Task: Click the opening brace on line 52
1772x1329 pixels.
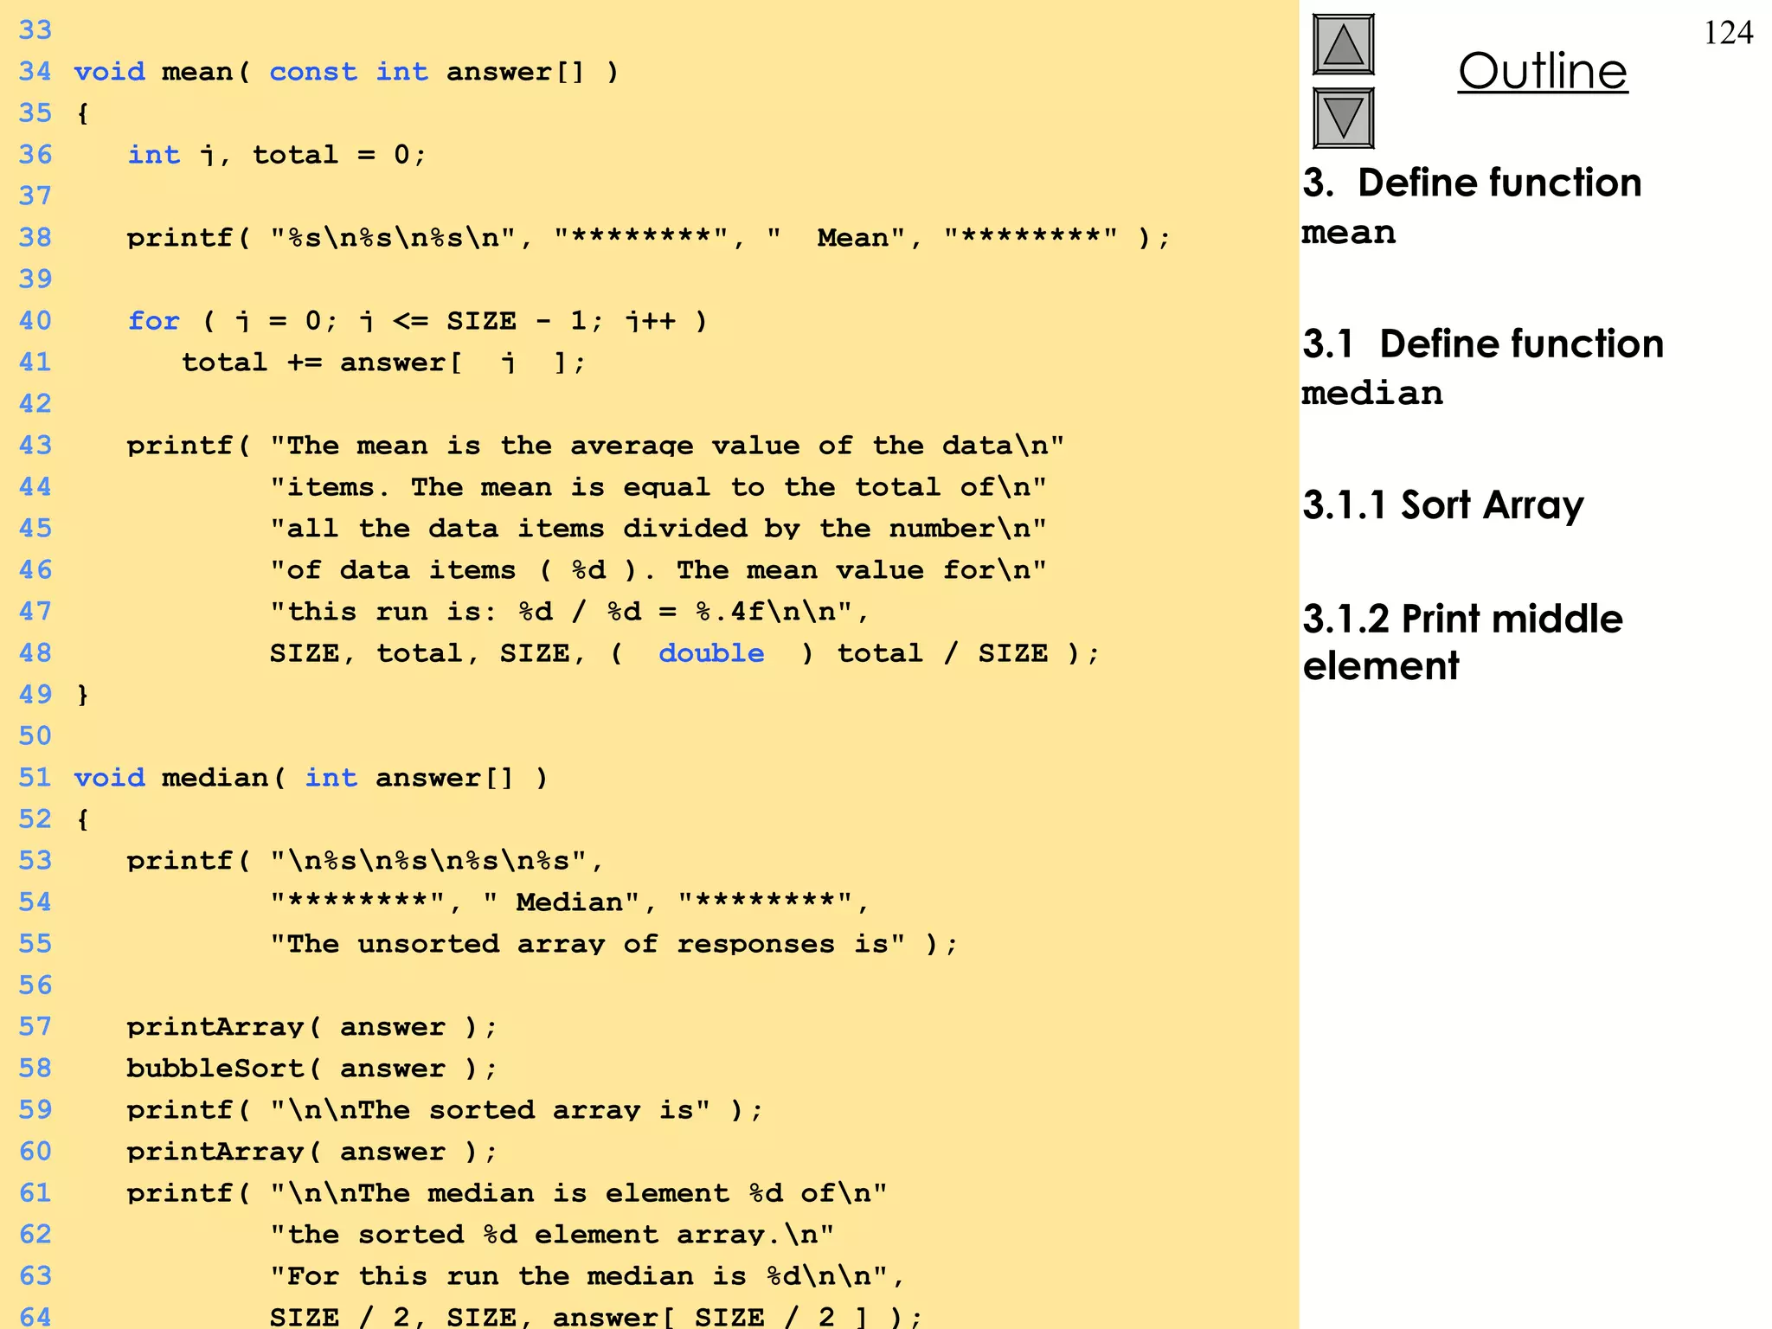Action: (x=82, y=819)
